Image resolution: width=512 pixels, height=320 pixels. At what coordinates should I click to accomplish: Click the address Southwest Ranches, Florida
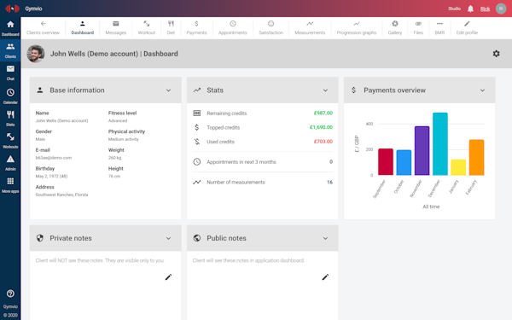61,195
